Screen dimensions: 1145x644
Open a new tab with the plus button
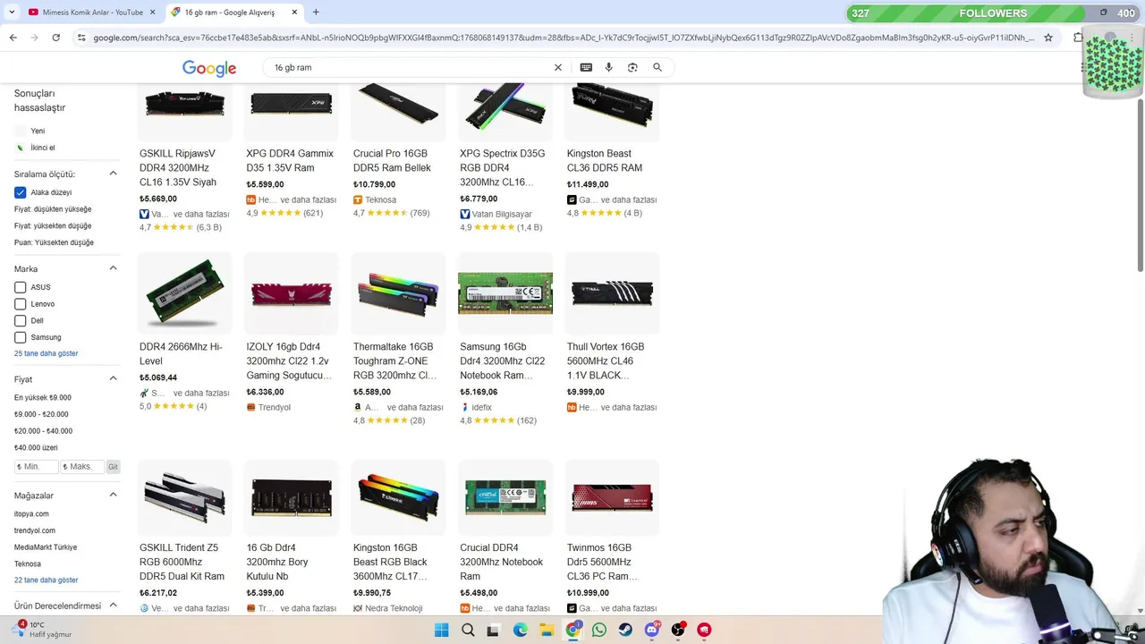point(316,13)
